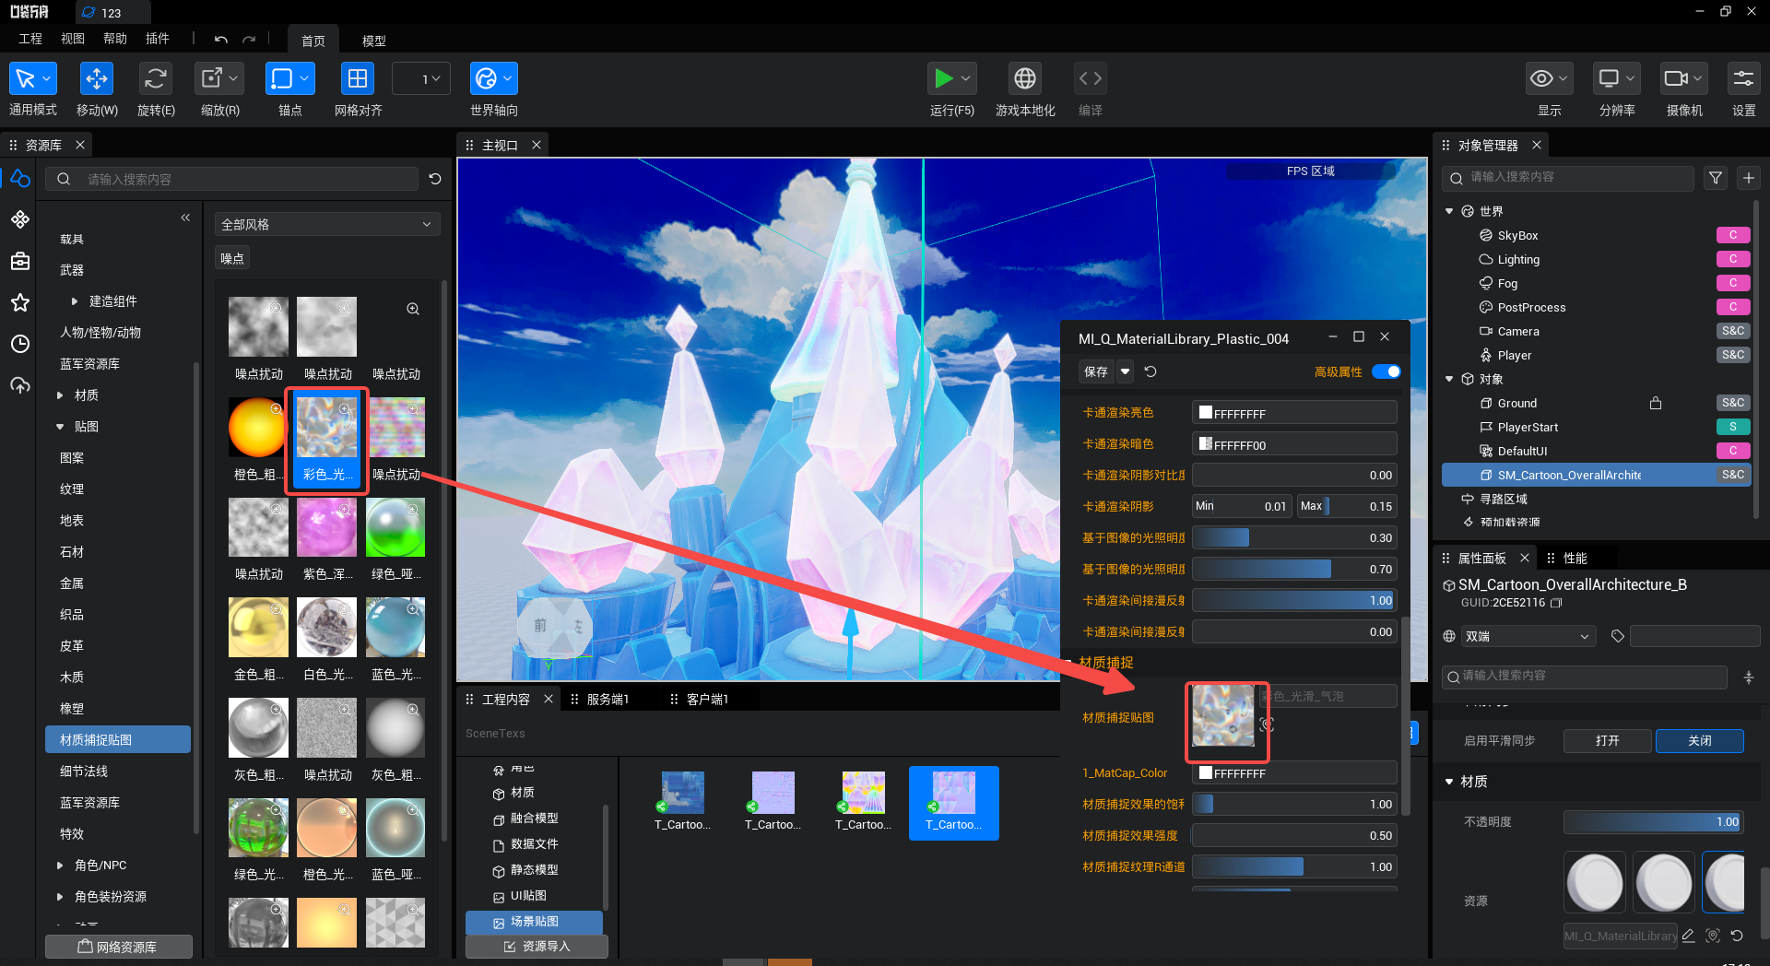Image resolution: width=1770 pixels, height=966 pixels.
Task: Switch to the 模型 ribbon tab
Action: coord(374,41)
